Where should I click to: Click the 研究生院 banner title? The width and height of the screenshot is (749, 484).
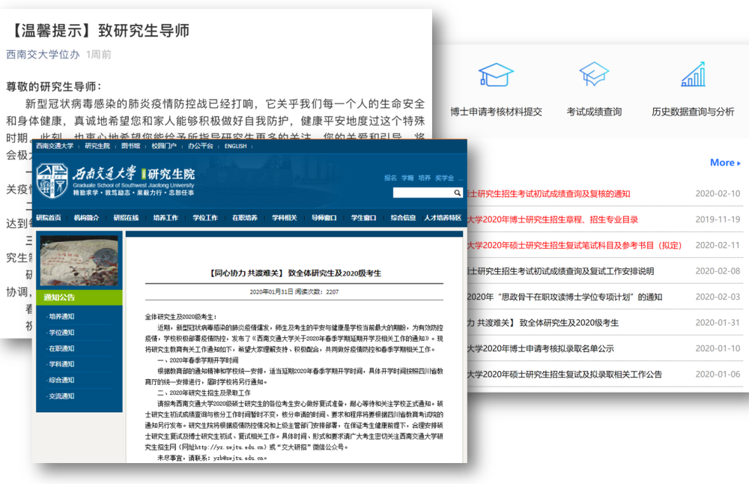171,175
